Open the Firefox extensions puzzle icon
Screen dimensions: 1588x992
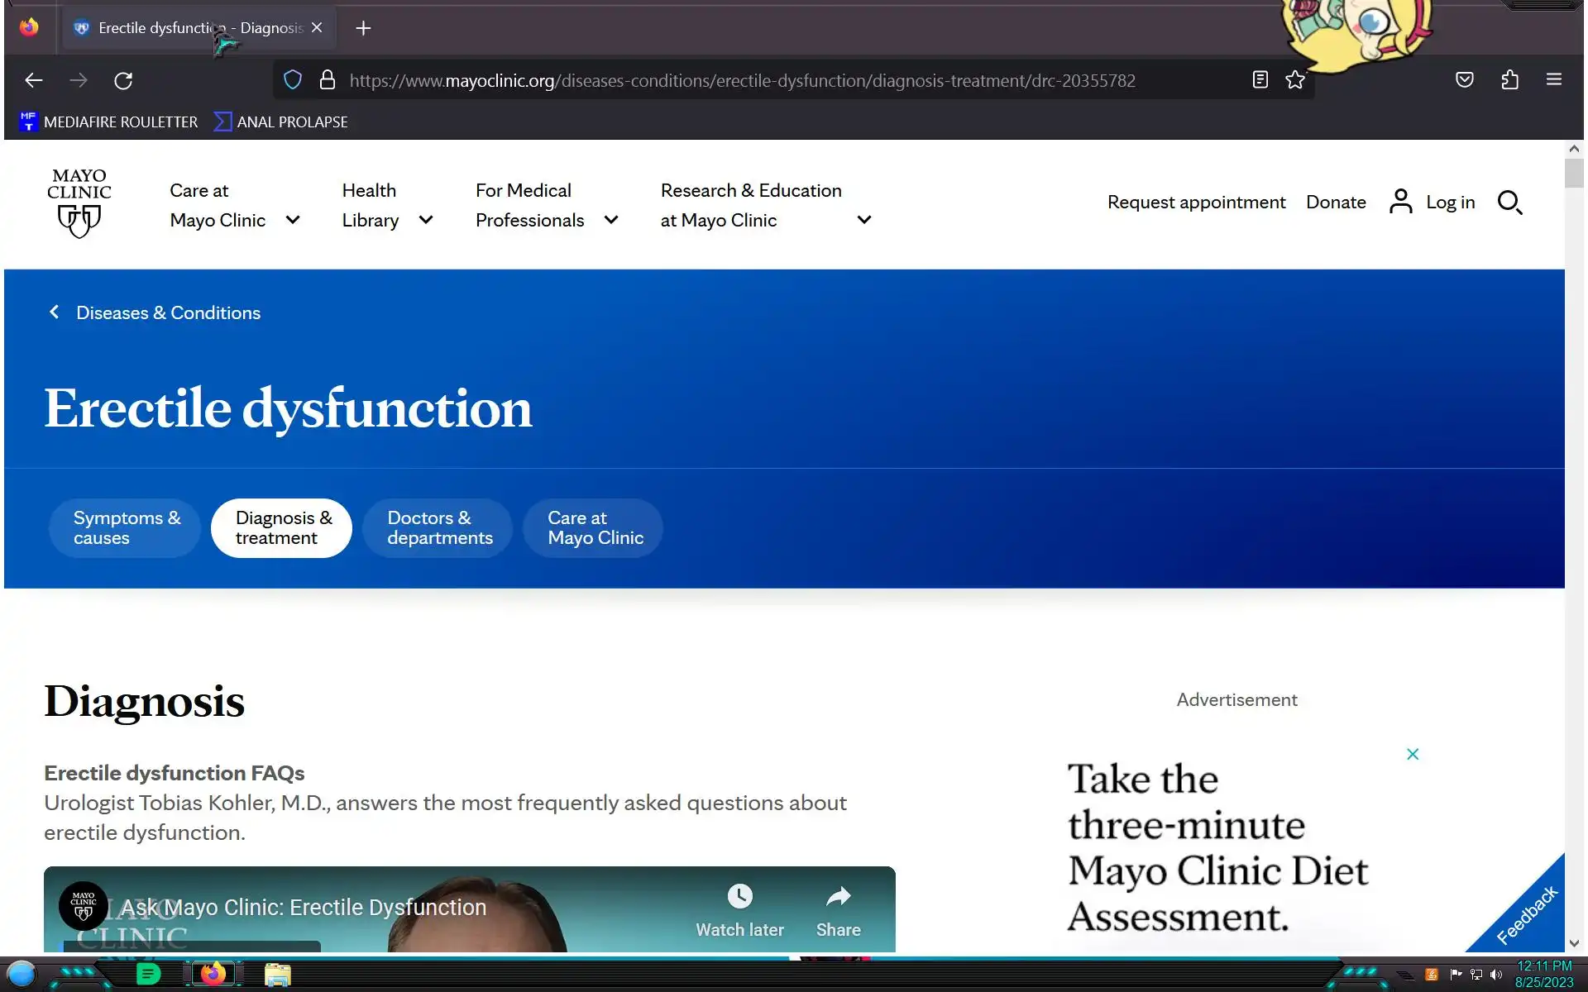coord(1509,80)
